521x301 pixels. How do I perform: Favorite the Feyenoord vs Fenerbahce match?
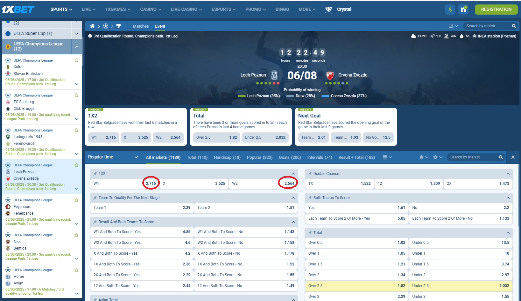76,200
